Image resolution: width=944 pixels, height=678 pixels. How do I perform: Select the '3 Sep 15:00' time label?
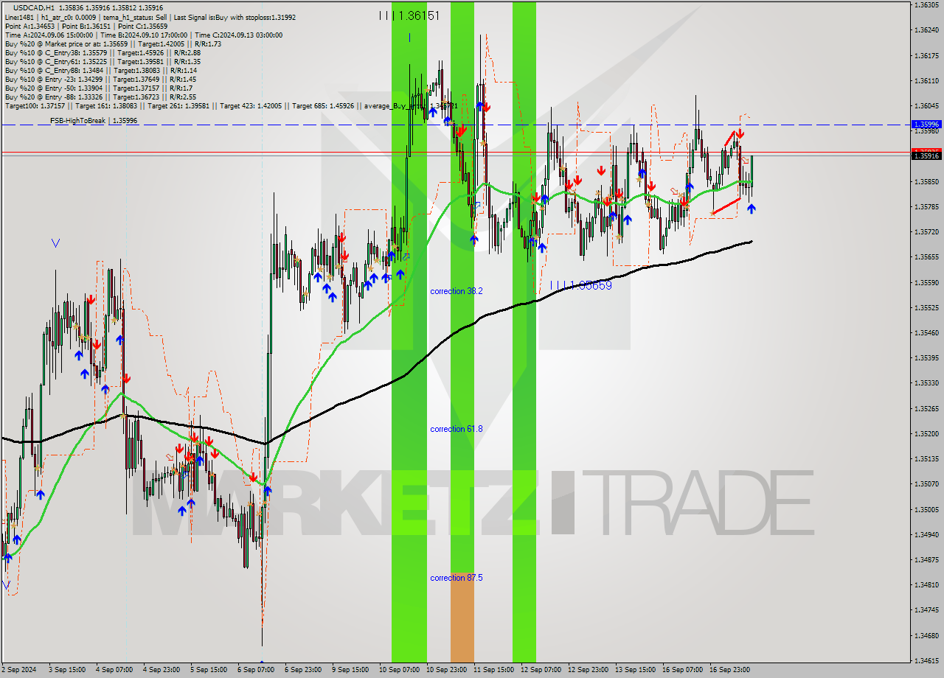[x=67, y=670]
